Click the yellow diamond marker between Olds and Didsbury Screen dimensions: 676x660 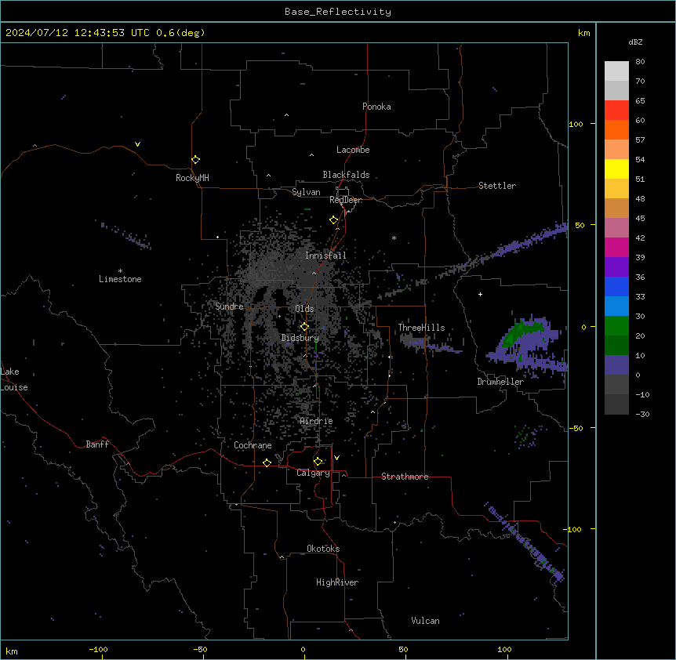(304, 327)
